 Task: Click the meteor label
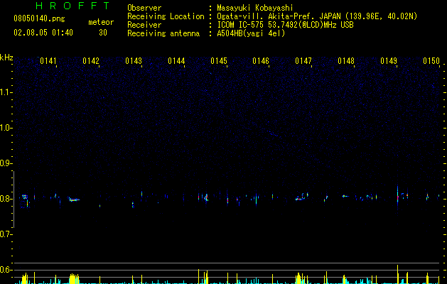click(x=101, y=22)
